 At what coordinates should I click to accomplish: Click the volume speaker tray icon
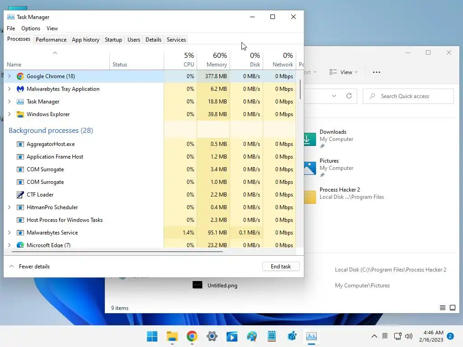[409, 336]
